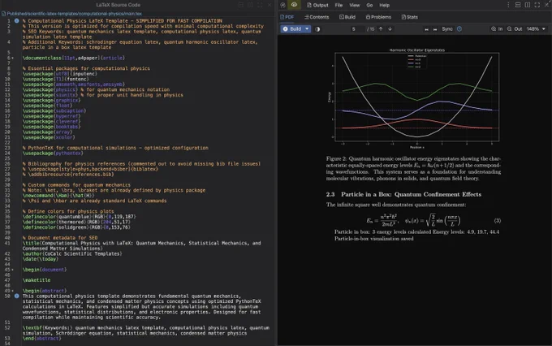Screen dimensions: 552x346
Task: Click the 'Particle in a Box' section heading
Action: click(403, 194)
